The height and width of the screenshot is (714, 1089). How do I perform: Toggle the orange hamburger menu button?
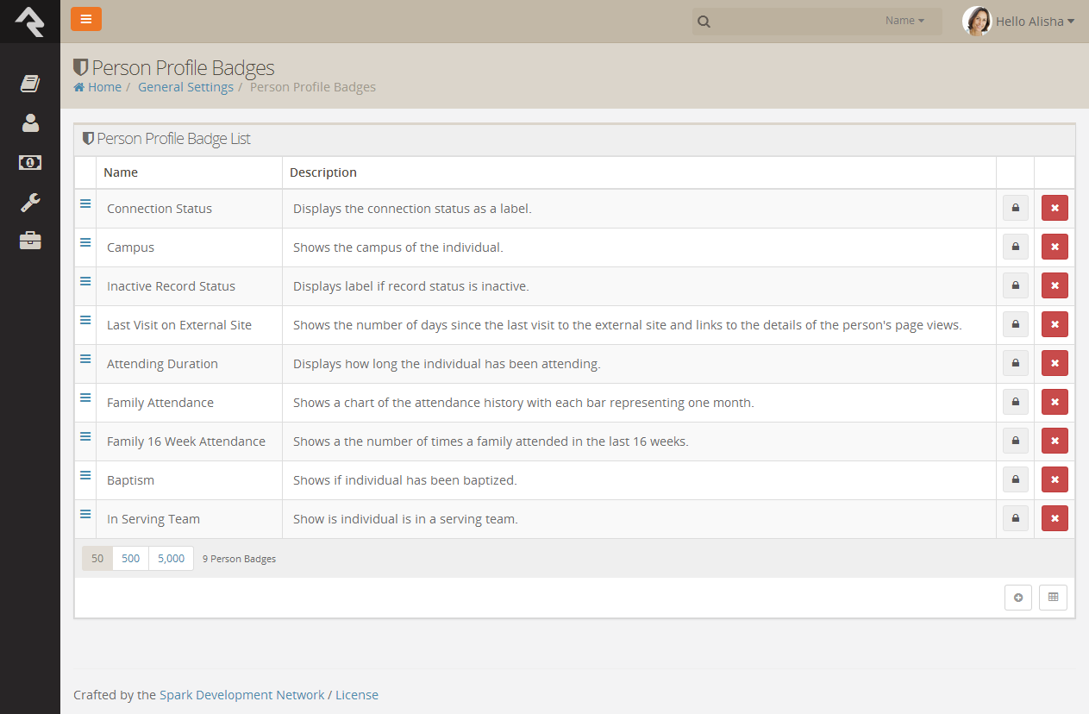86,19
